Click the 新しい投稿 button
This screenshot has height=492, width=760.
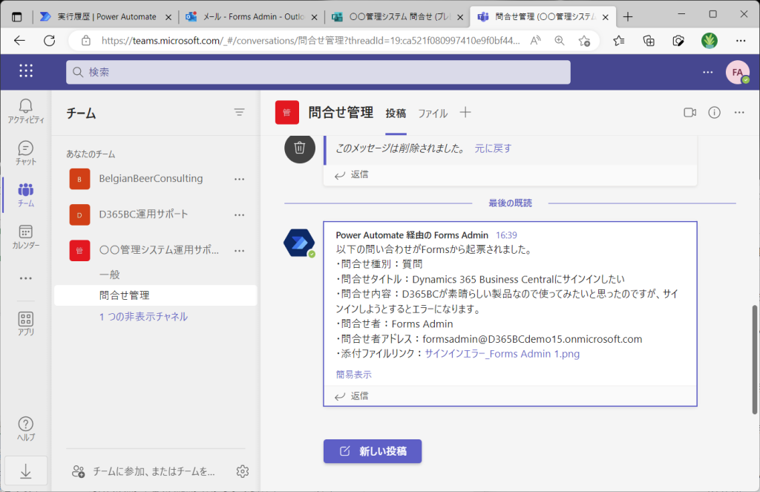(373, 451)
